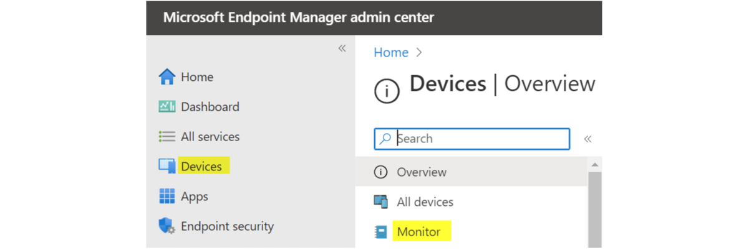Click the All devices icon in blade menu

pyautogui.click(x=380, y=202)
